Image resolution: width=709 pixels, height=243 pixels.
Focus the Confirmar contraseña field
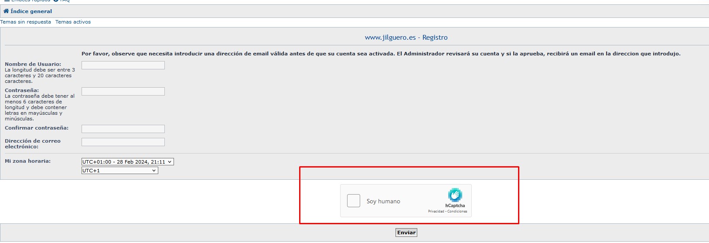click(x=123, y=129)
